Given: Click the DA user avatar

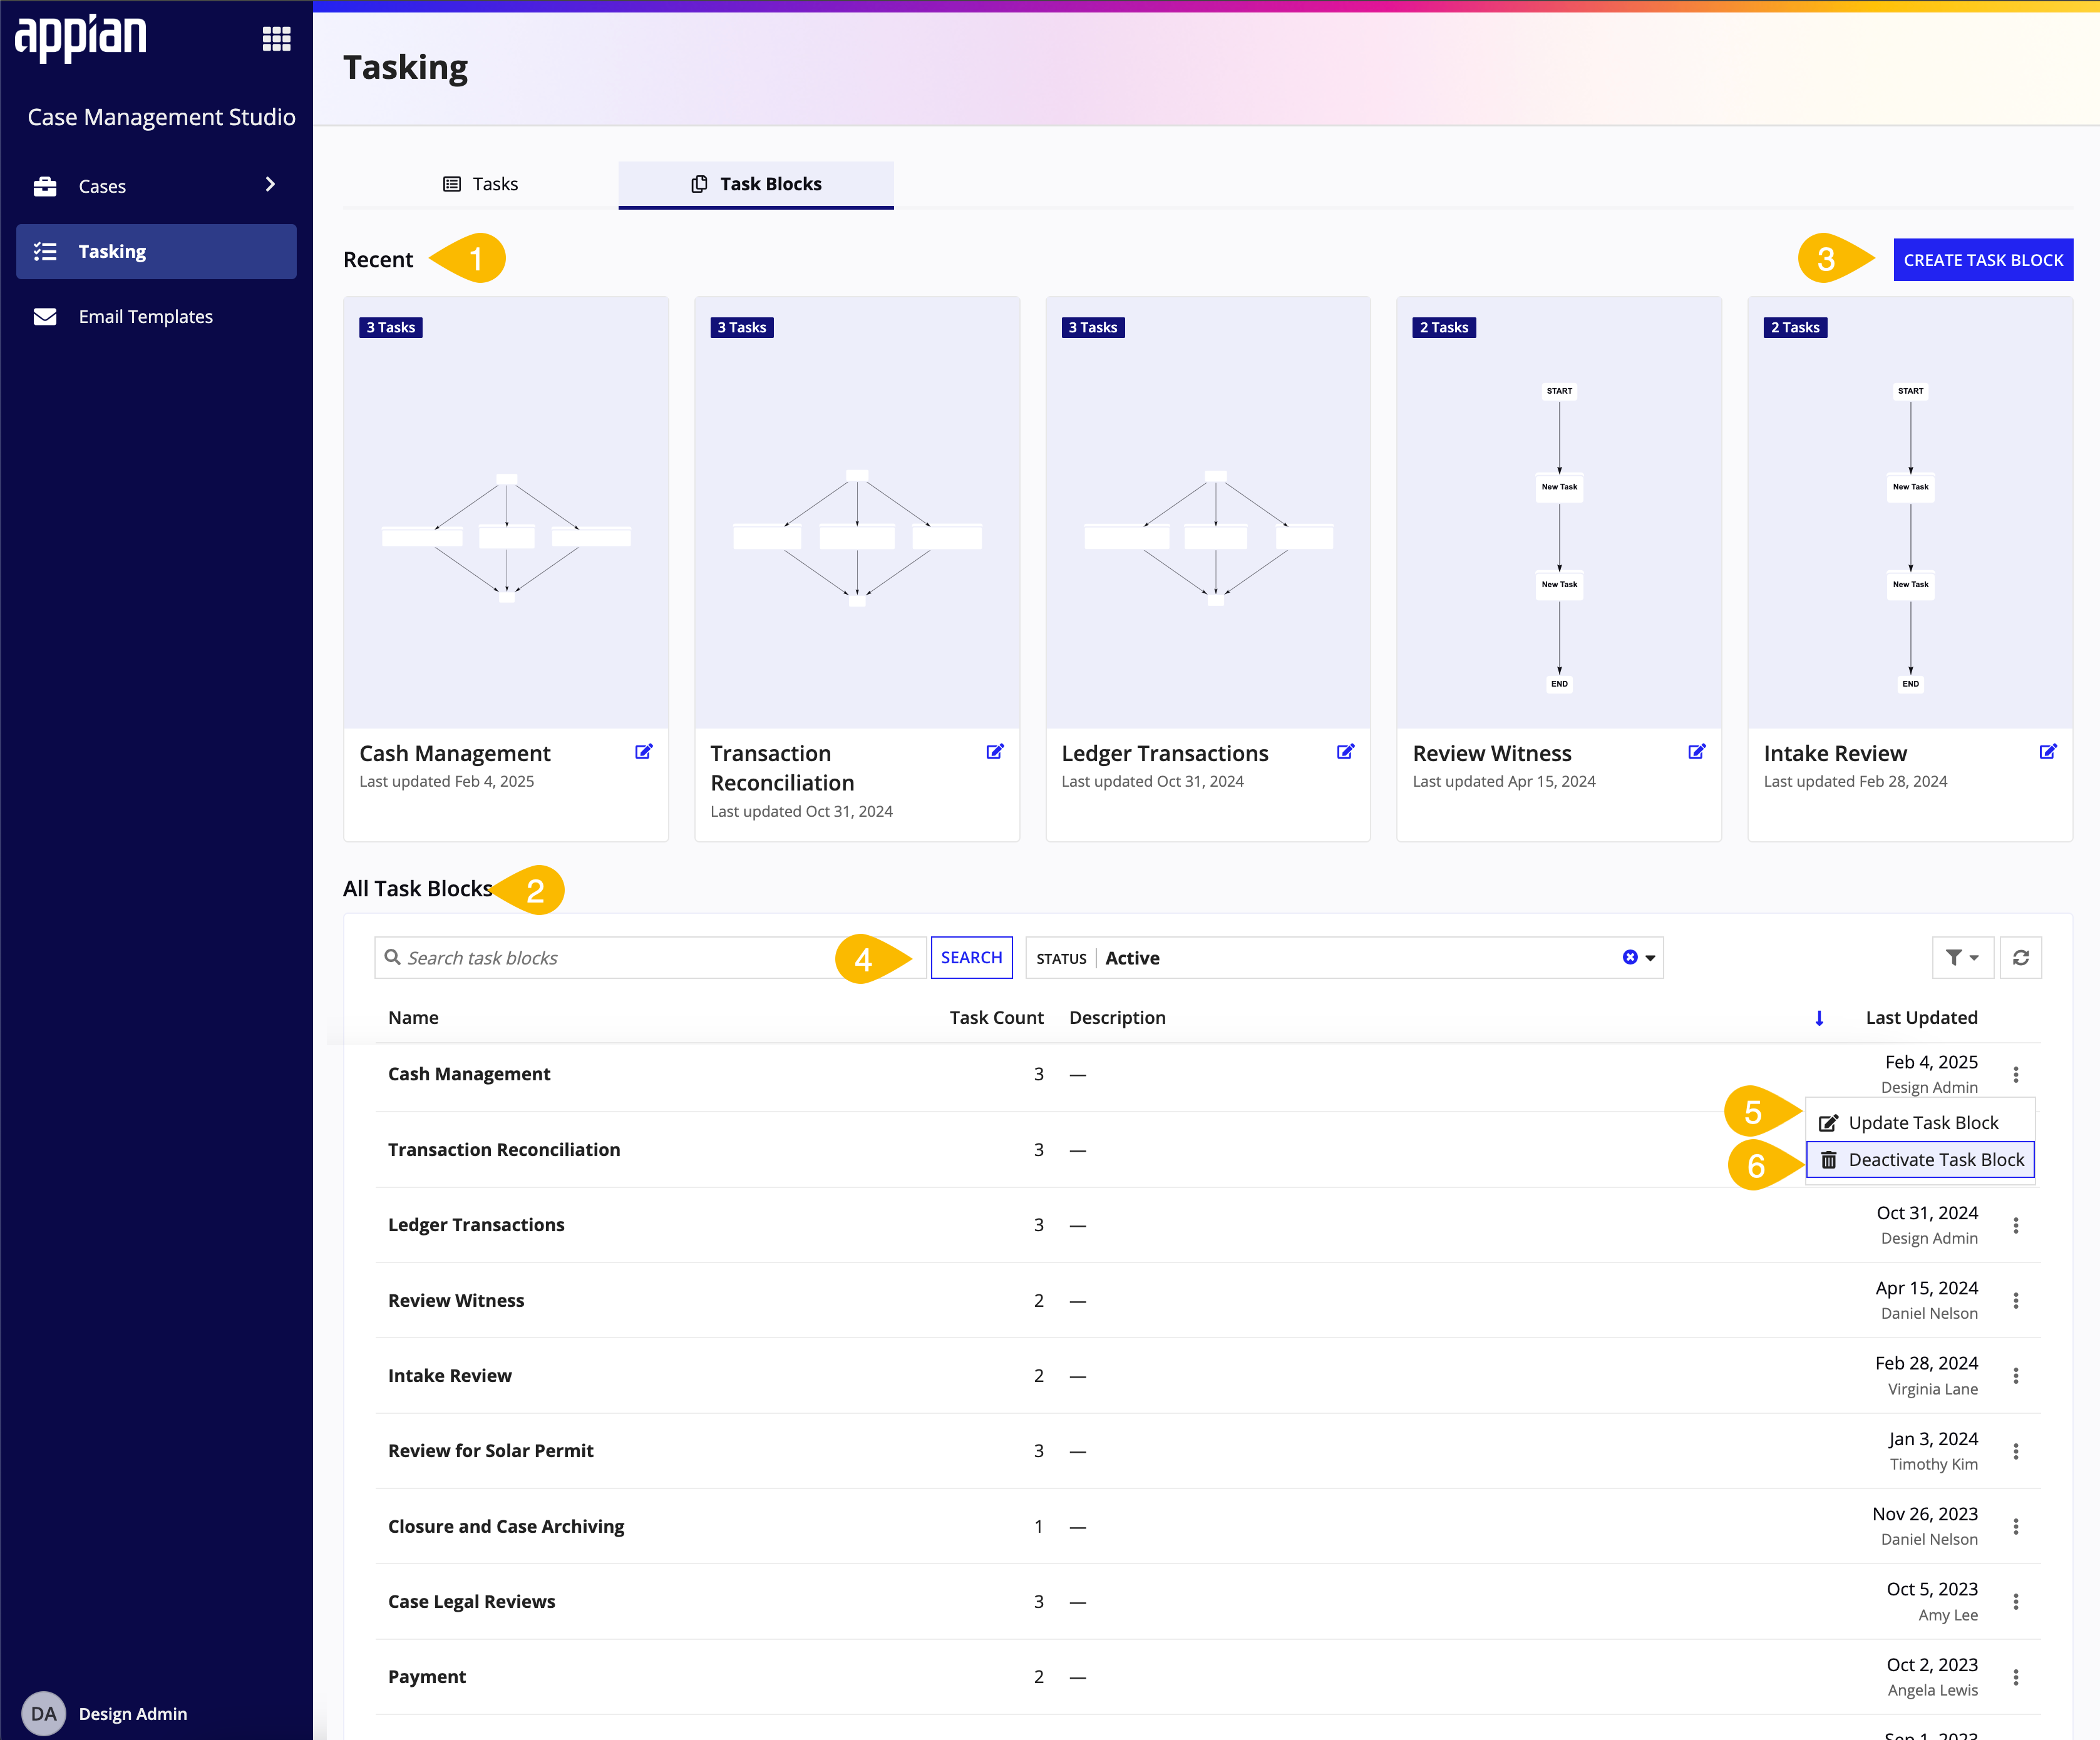Looking at the screenshot, I should coord(43,1714).
